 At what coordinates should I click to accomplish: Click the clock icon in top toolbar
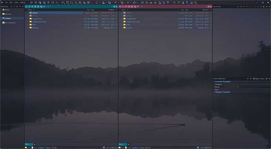174,3
